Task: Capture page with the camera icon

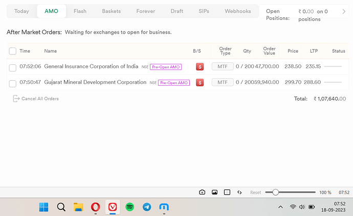Action: coord(202,192)
